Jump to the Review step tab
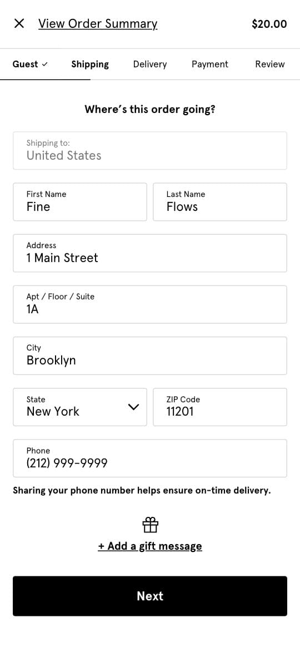This screenshot has height=651, width=300. point(270,65)
